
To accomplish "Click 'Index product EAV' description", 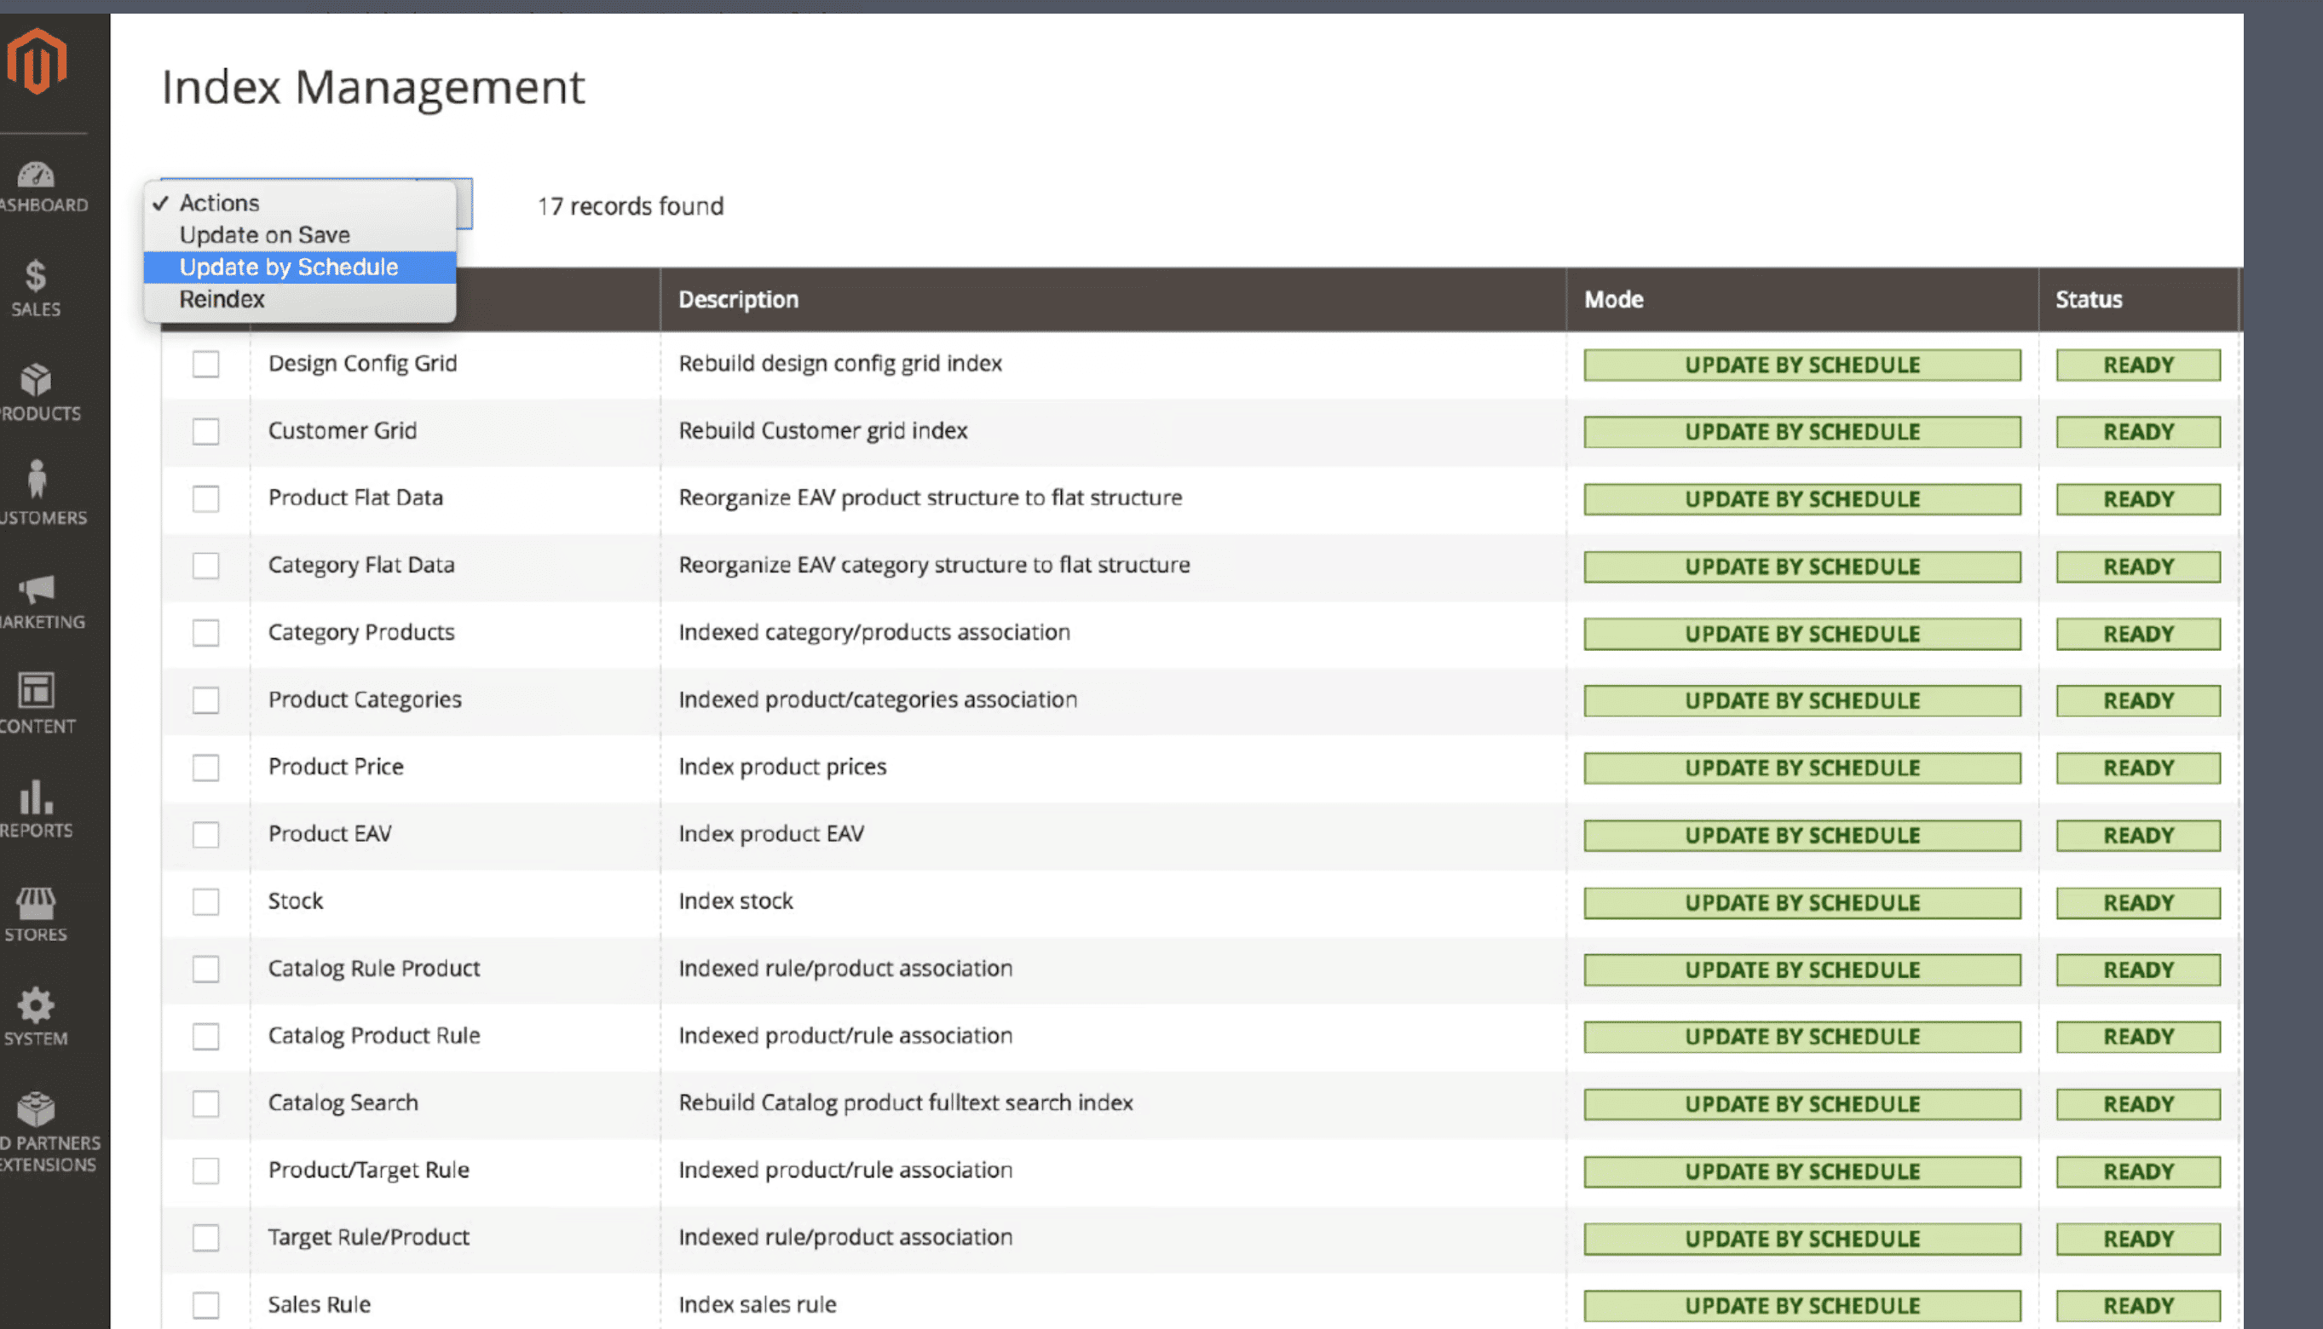I will [x=771, y=834].
